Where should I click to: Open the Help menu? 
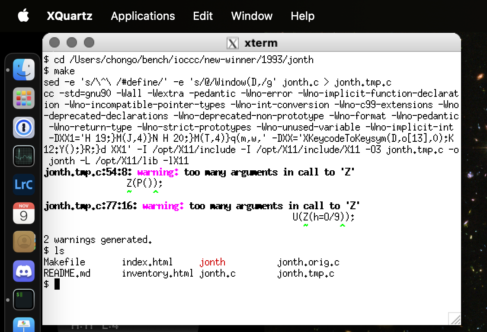coord(302,16)
